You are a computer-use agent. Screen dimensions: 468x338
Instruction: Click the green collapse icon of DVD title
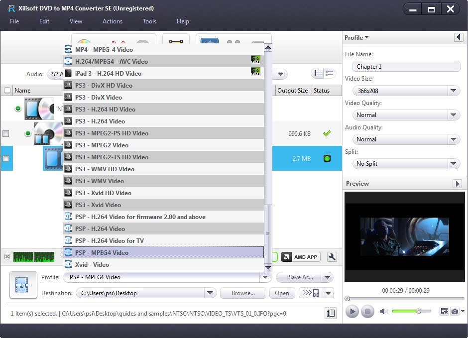pyautogui.click(x=28, y=133)
